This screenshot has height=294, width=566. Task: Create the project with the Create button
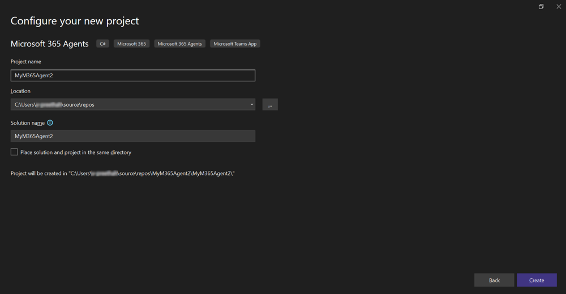point(537,280)
